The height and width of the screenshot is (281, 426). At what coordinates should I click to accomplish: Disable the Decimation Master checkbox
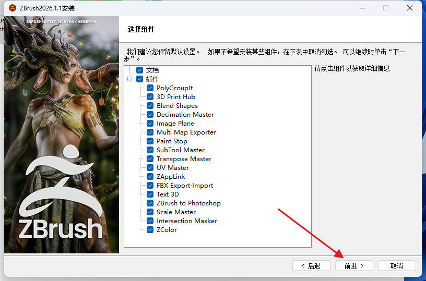[150, 115]
